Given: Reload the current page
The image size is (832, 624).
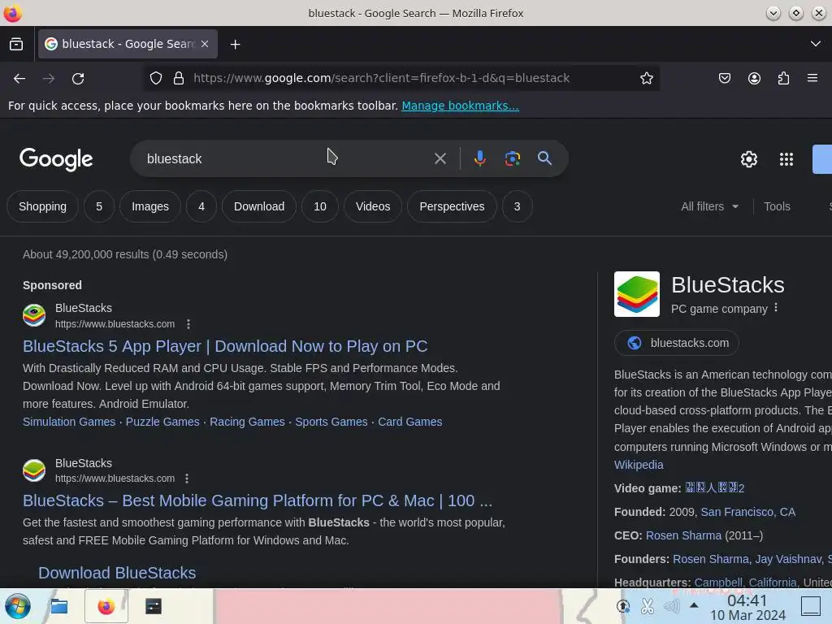Looking at the screenshot, I should click(78, 79).
